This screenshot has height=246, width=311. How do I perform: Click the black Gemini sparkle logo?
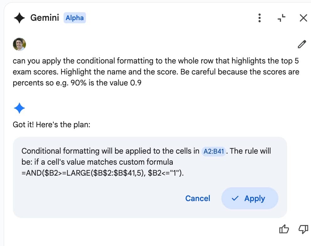[x=19, y=18]
